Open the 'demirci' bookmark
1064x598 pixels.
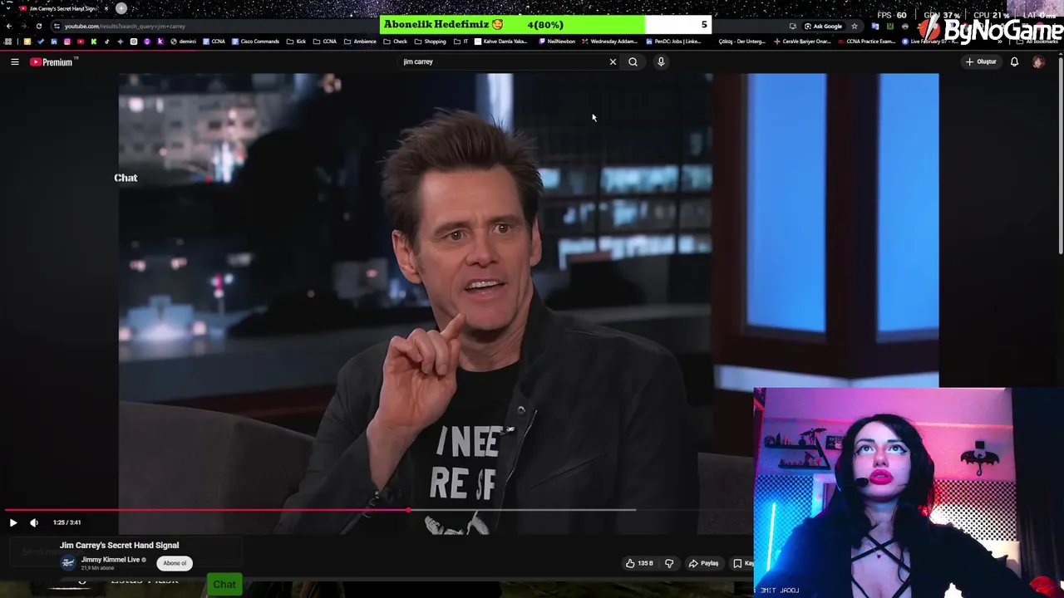[183, 42]
